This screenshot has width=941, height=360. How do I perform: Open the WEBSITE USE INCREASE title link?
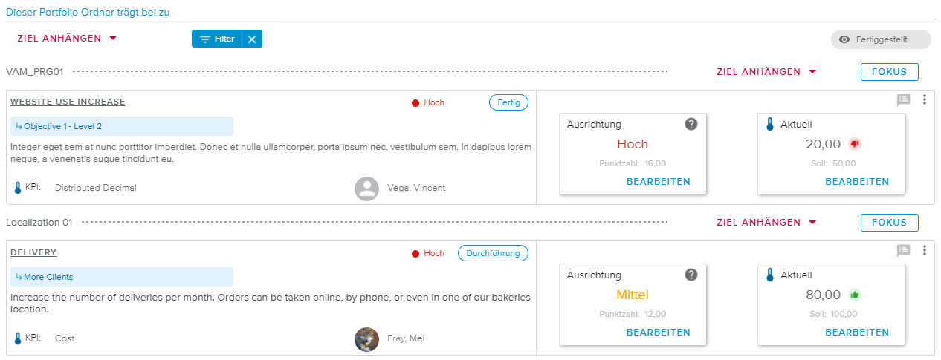pyautogui.click(x=68, y=102)
